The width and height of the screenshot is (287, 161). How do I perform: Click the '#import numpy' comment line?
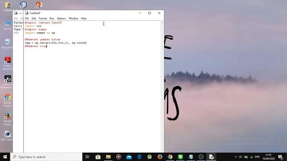tap(36, 30)
